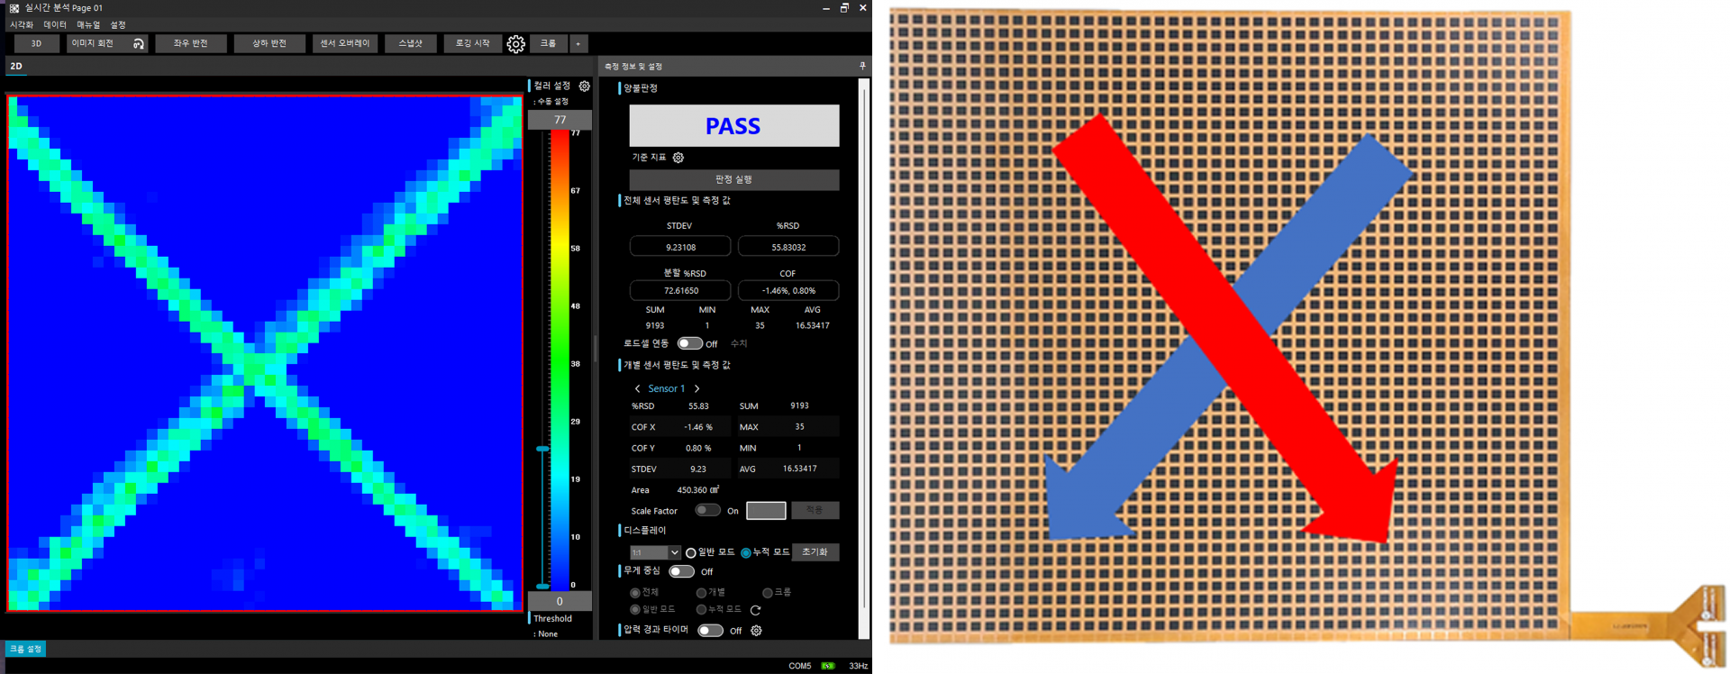Minimize the 실시간 분석 window
This screenshot has width=1730, height=674.
tap(826, 7)
